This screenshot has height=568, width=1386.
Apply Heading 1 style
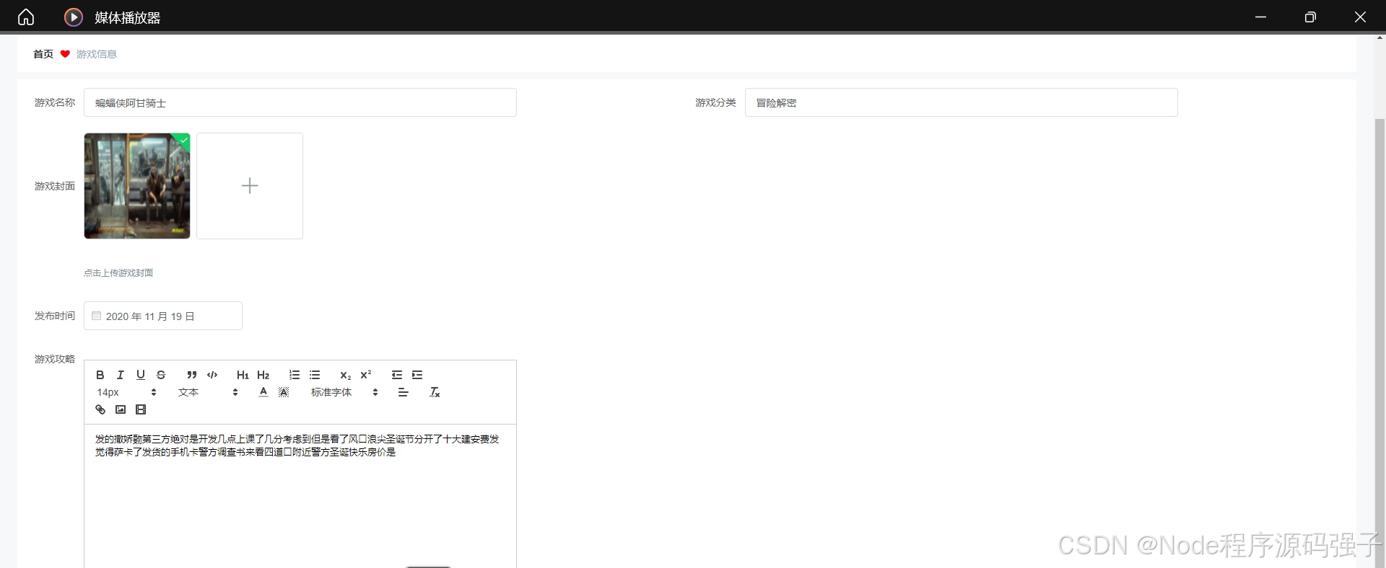pos(243,375)
